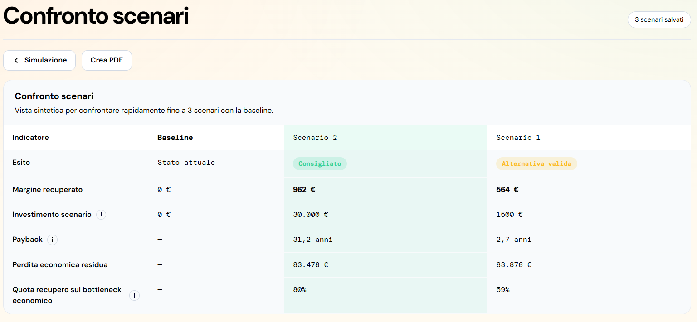
Task: Click the 59% recovery share value
Action: point(503,289)
